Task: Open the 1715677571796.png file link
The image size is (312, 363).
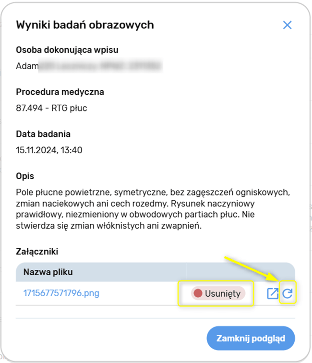Action: coord(61,292)
